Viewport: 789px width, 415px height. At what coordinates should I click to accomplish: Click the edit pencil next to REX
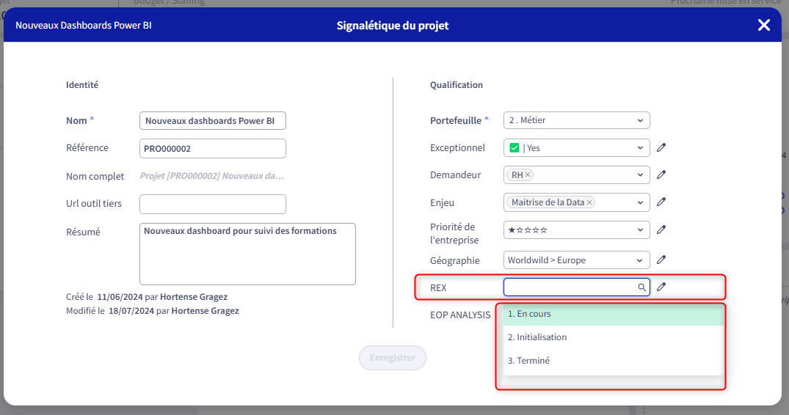click(x=661, y=287)
